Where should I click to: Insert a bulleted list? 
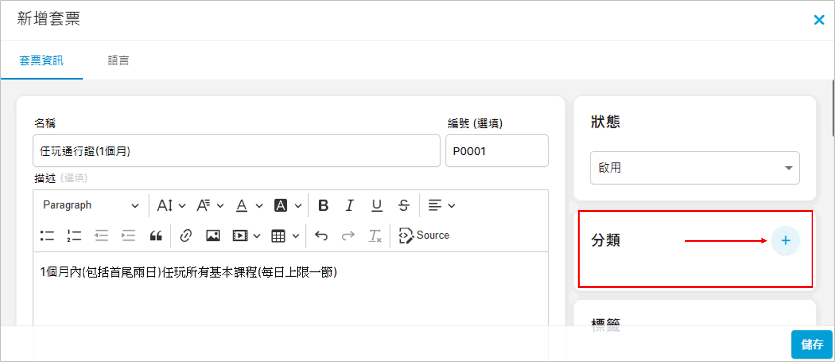47,235
